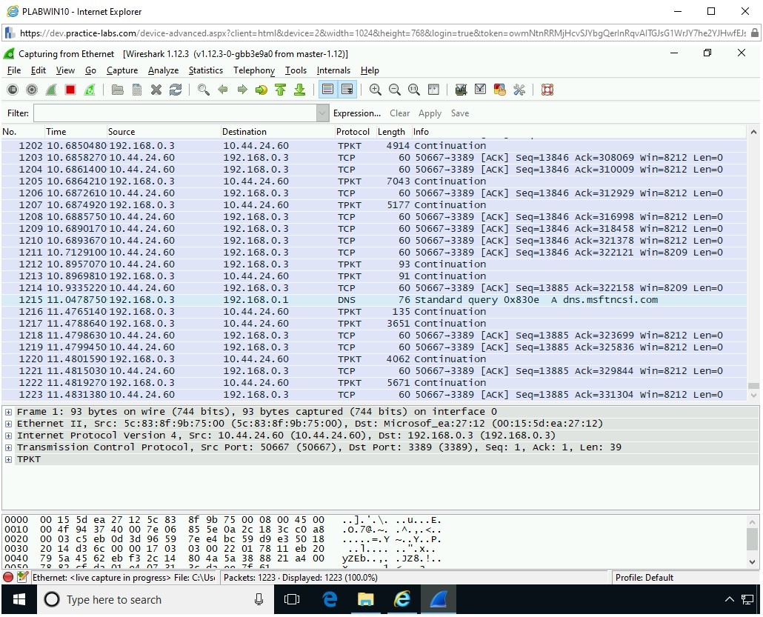Open the coloring rules editor

tap(500, 90)
